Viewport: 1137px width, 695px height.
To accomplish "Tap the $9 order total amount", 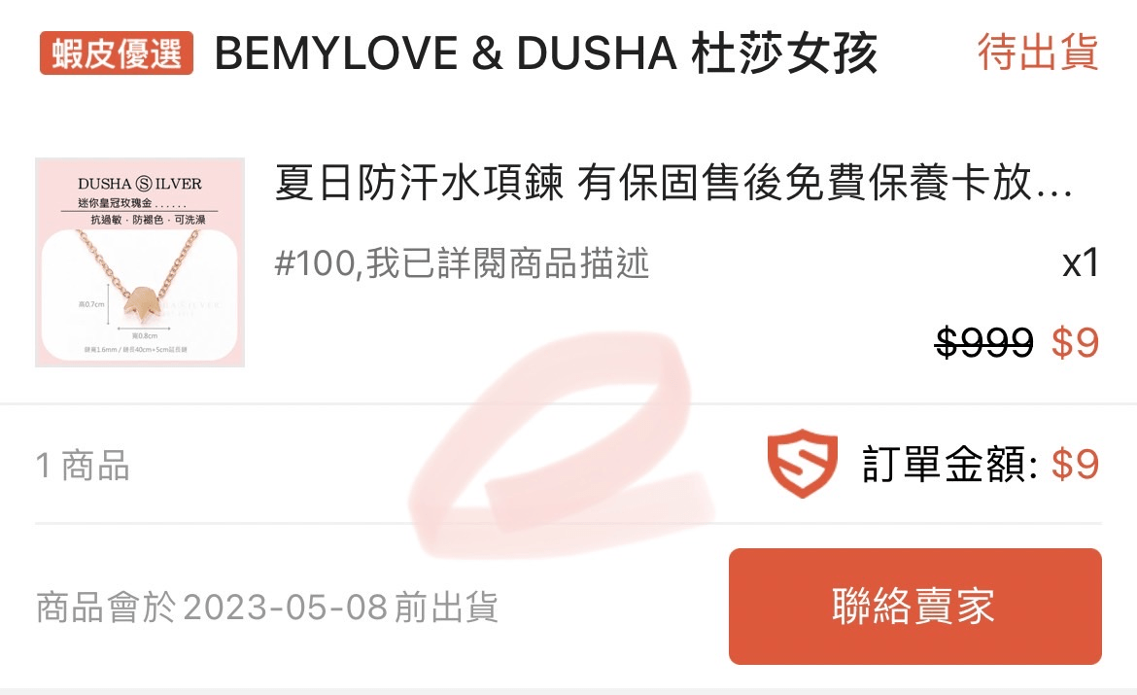I will pyautogui.click(x=1076, y=465).
